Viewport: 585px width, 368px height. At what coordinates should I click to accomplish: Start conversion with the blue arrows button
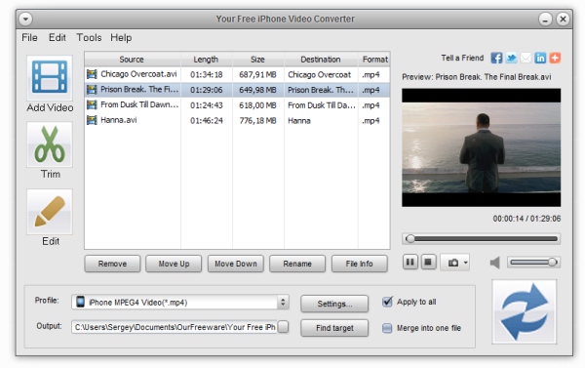point(525,311)
